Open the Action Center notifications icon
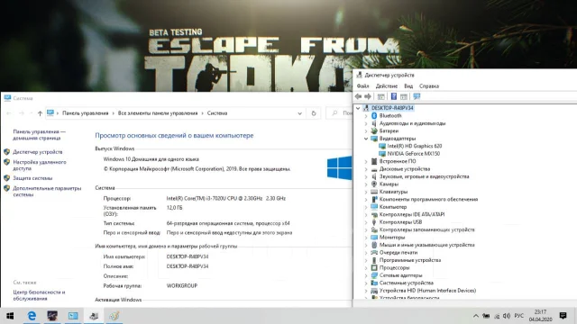Screen dimensions: 577x324 (563, 316)
